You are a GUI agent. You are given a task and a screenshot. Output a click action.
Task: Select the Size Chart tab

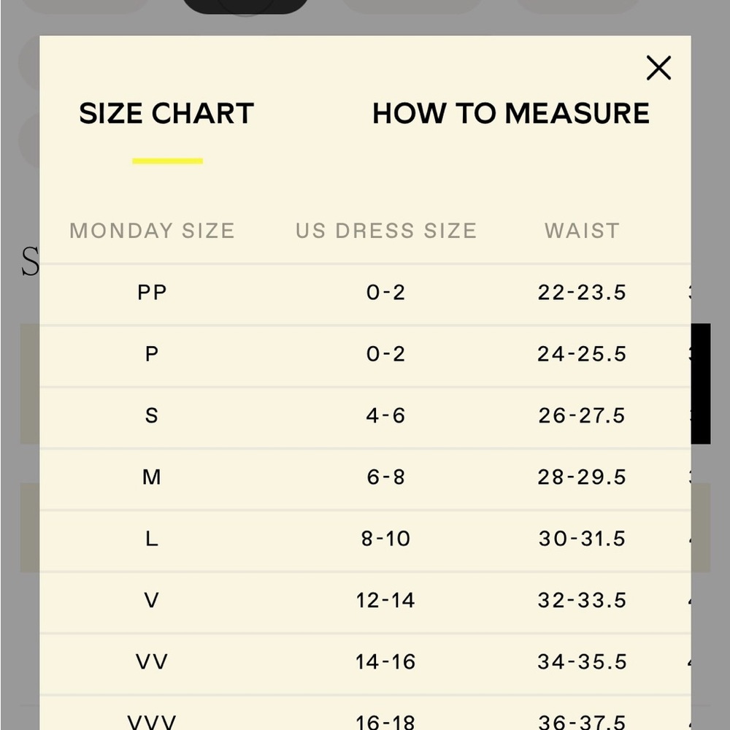click(x=166, y=114)
